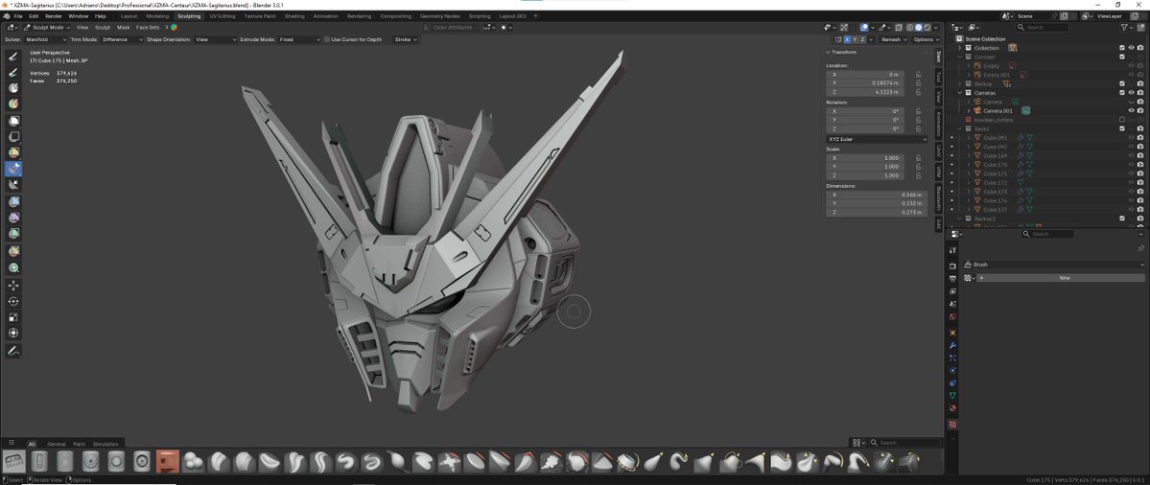1150x485 pixels.
Task: Click lock icon next to Location X
Action: coord(918,74)
